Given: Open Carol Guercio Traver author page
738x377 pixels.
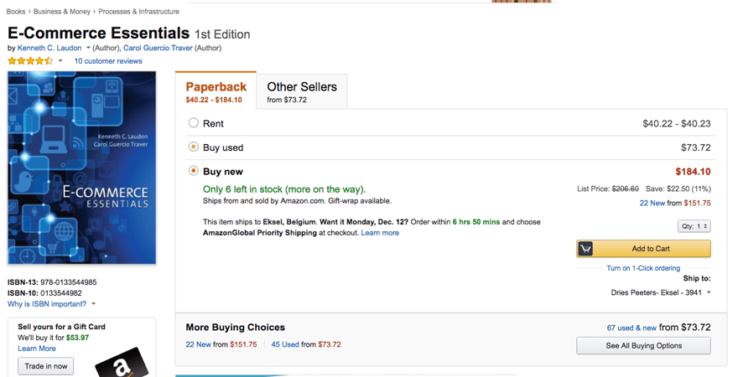Looking at the screenshot, I should [159, 49].
